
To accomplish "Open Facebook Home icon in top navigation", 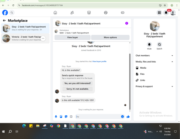I will [x=55, y=13].
